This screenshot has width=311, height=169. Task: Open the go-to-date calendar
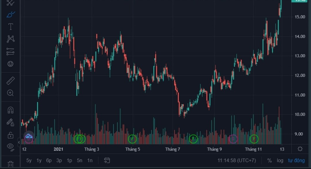pyautogui.click(x=107, y=160)
